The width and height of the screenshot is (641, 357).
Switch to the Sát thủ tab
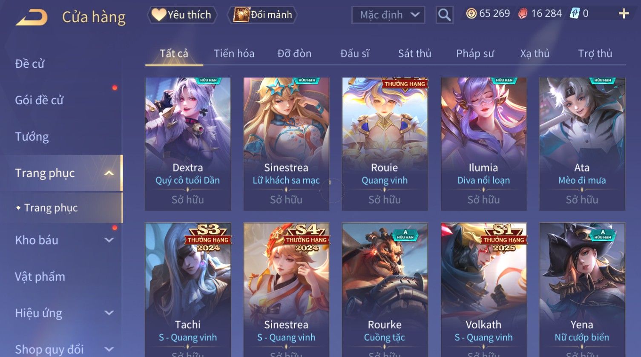point(414,54)
